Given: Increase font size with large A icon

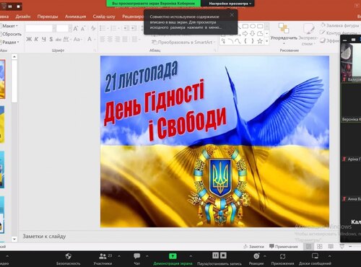Looking at the screenshot, I should click(x=75, y=29).
